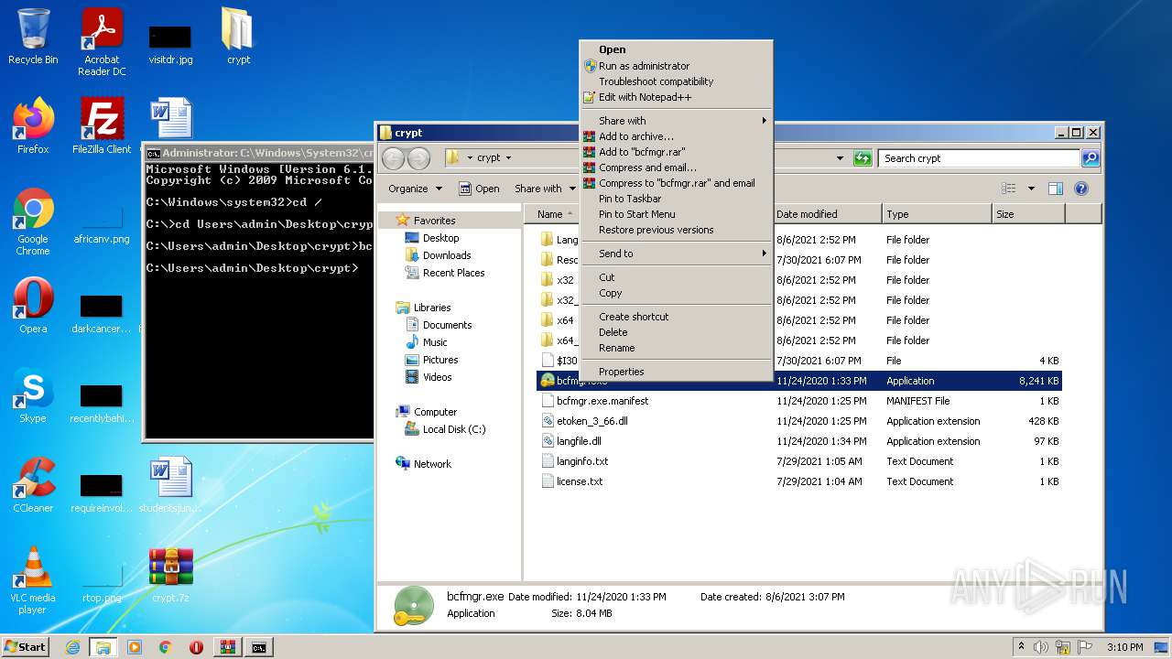The image size is (1172, 659).
Task: Show hidden system tray icons
Action: [x=1021, y=647]
